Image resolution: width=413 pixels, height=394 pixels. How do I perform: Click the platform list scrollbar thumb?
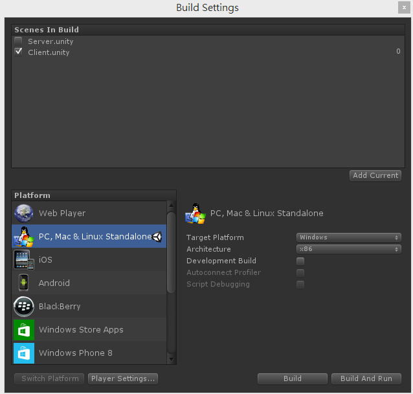(171, 253)
